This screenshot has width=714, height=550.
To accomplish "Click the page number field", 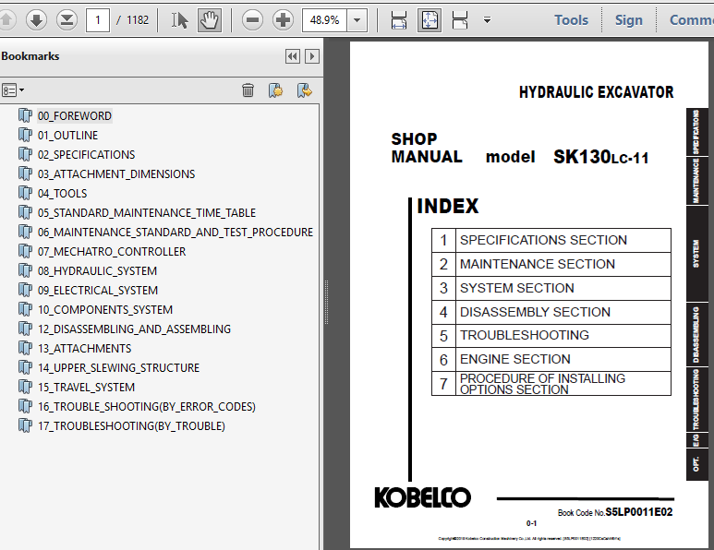I will (97, 20).
